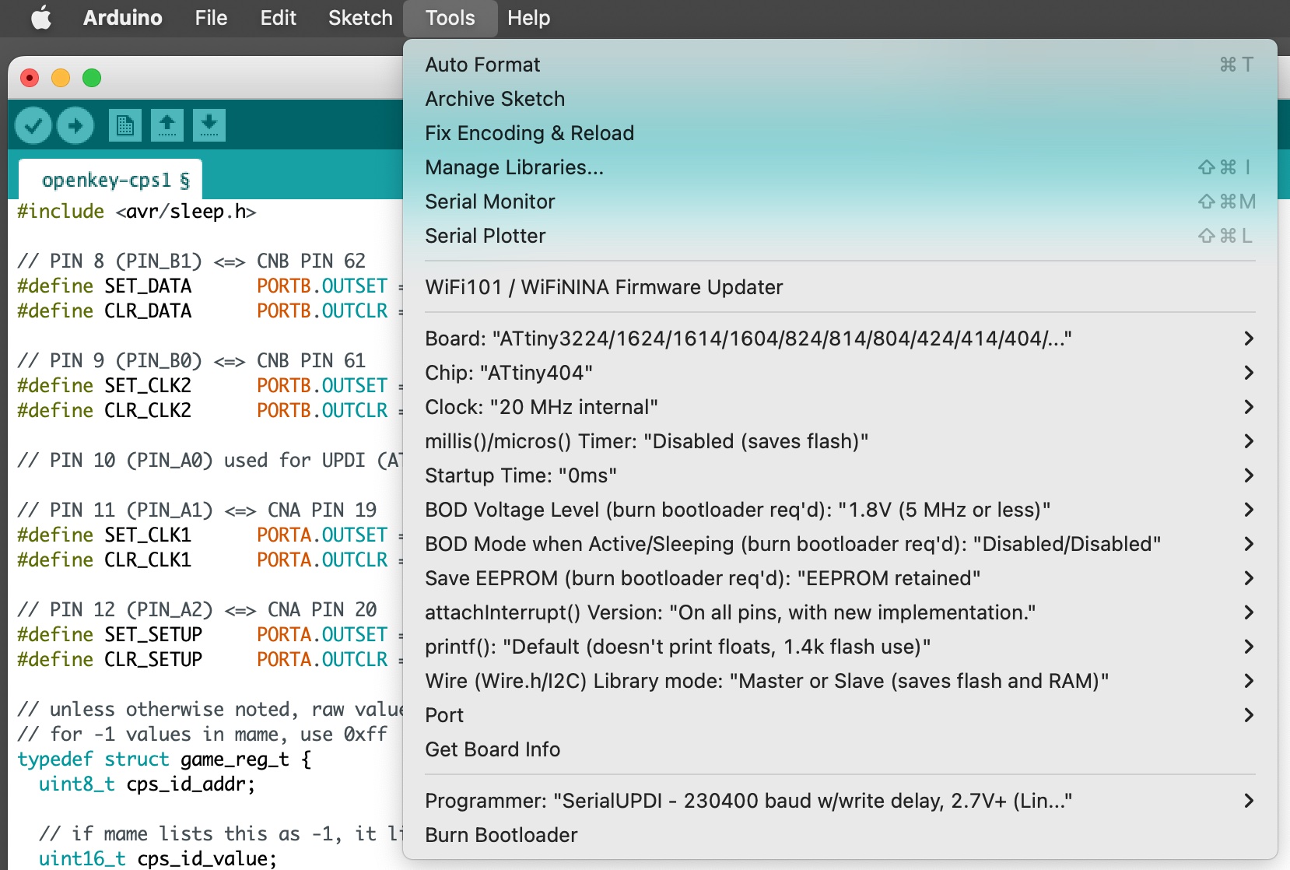Click the #include <avr/sleep.h> code line
Viewport: 1290px width, 870px height.
(137, 212)
